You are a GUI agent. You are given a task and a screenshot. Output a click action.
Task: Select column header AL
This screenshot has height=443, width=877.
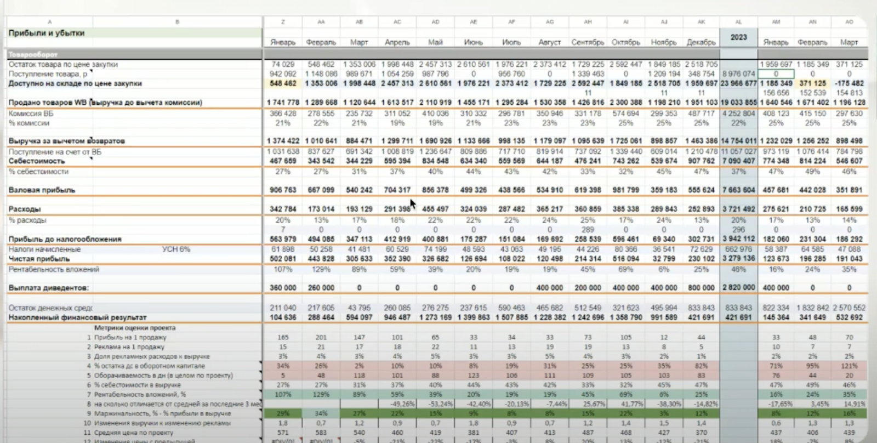click(738, 22)
